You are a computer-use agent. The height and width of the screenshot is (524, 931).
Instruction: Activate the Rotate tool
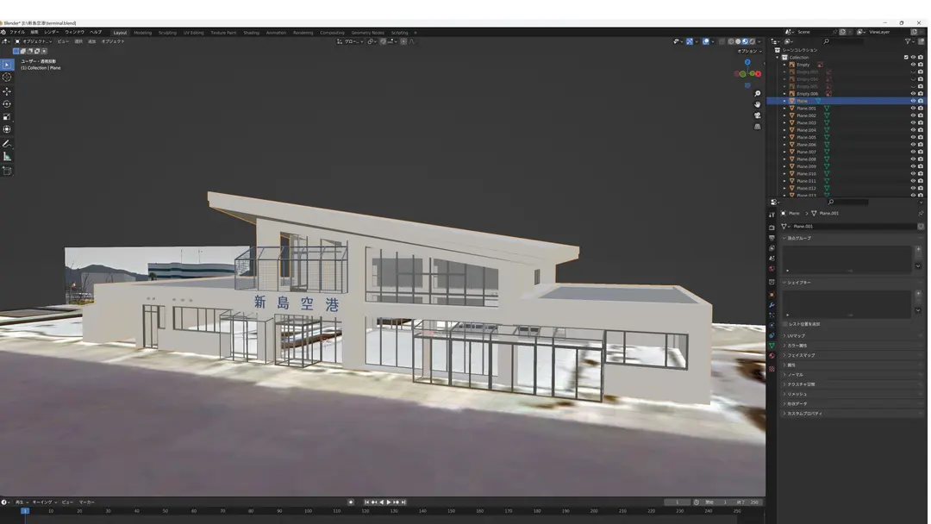(x=7, y=103)
